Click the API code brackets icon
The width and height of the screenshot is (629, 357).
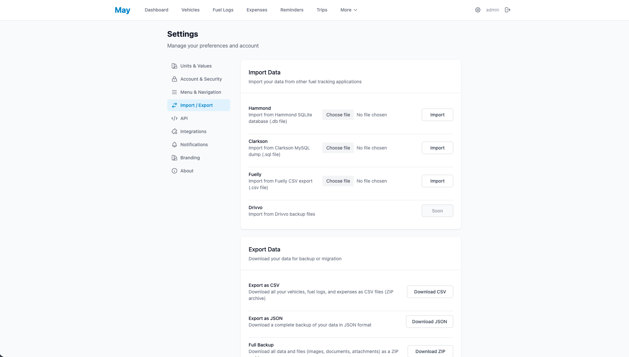(174, 118)
